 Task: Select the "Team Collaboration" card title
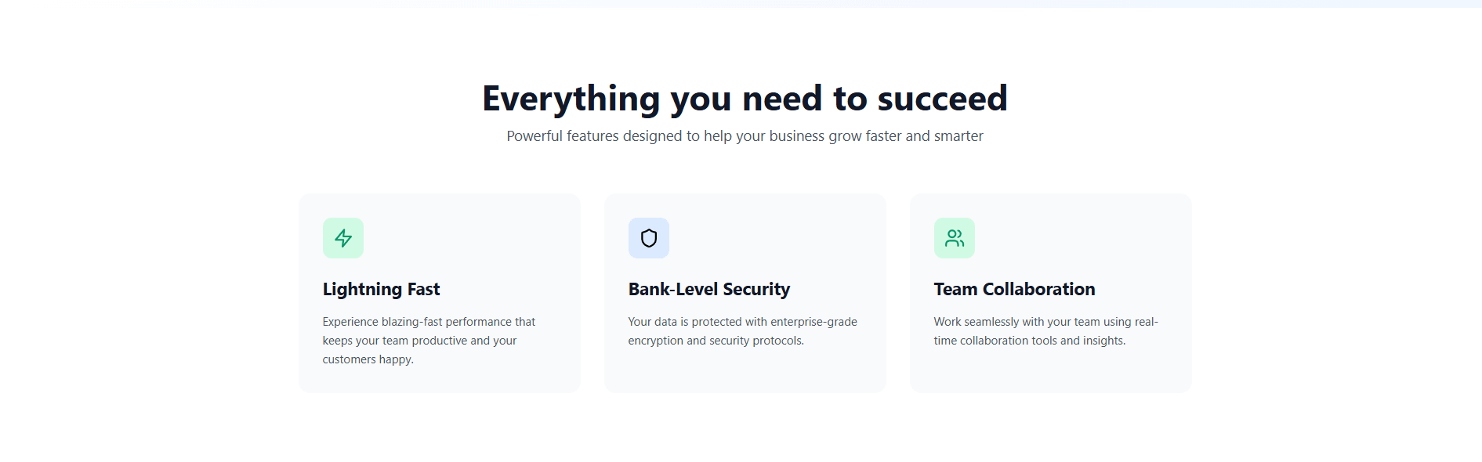click(x=1014, y=289)
